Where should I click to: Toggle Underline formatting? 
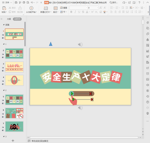tap(79, 12)
